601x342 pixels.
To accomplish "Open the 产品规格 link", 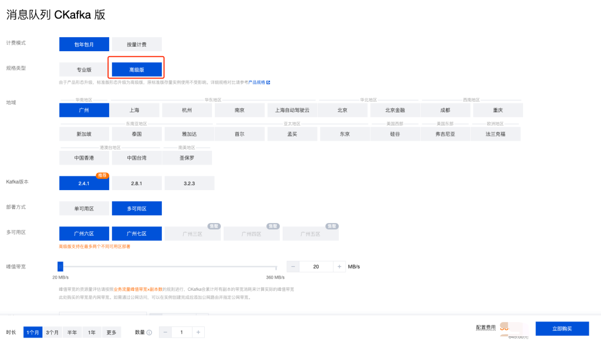I will [257, 82].
